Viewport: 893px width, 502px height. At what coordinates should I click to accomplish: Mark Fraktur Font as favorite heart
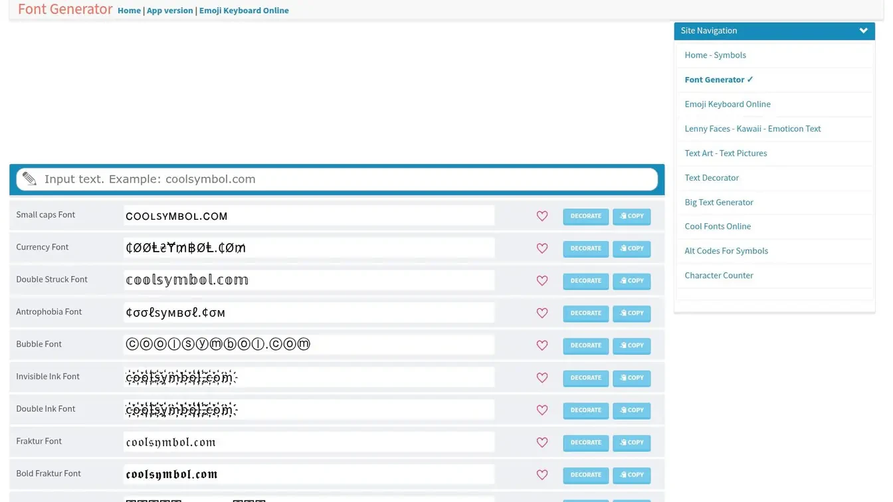click(x=542, y=442)
